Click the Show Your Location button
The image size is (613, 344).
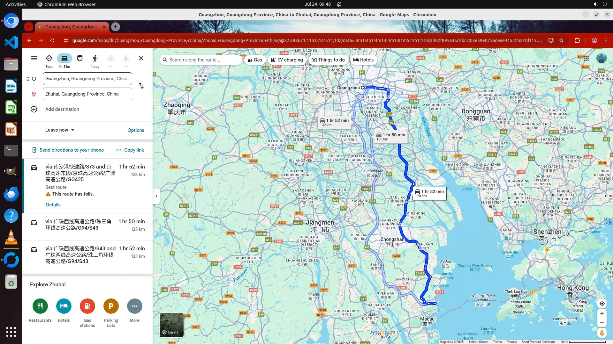point(602,303)
